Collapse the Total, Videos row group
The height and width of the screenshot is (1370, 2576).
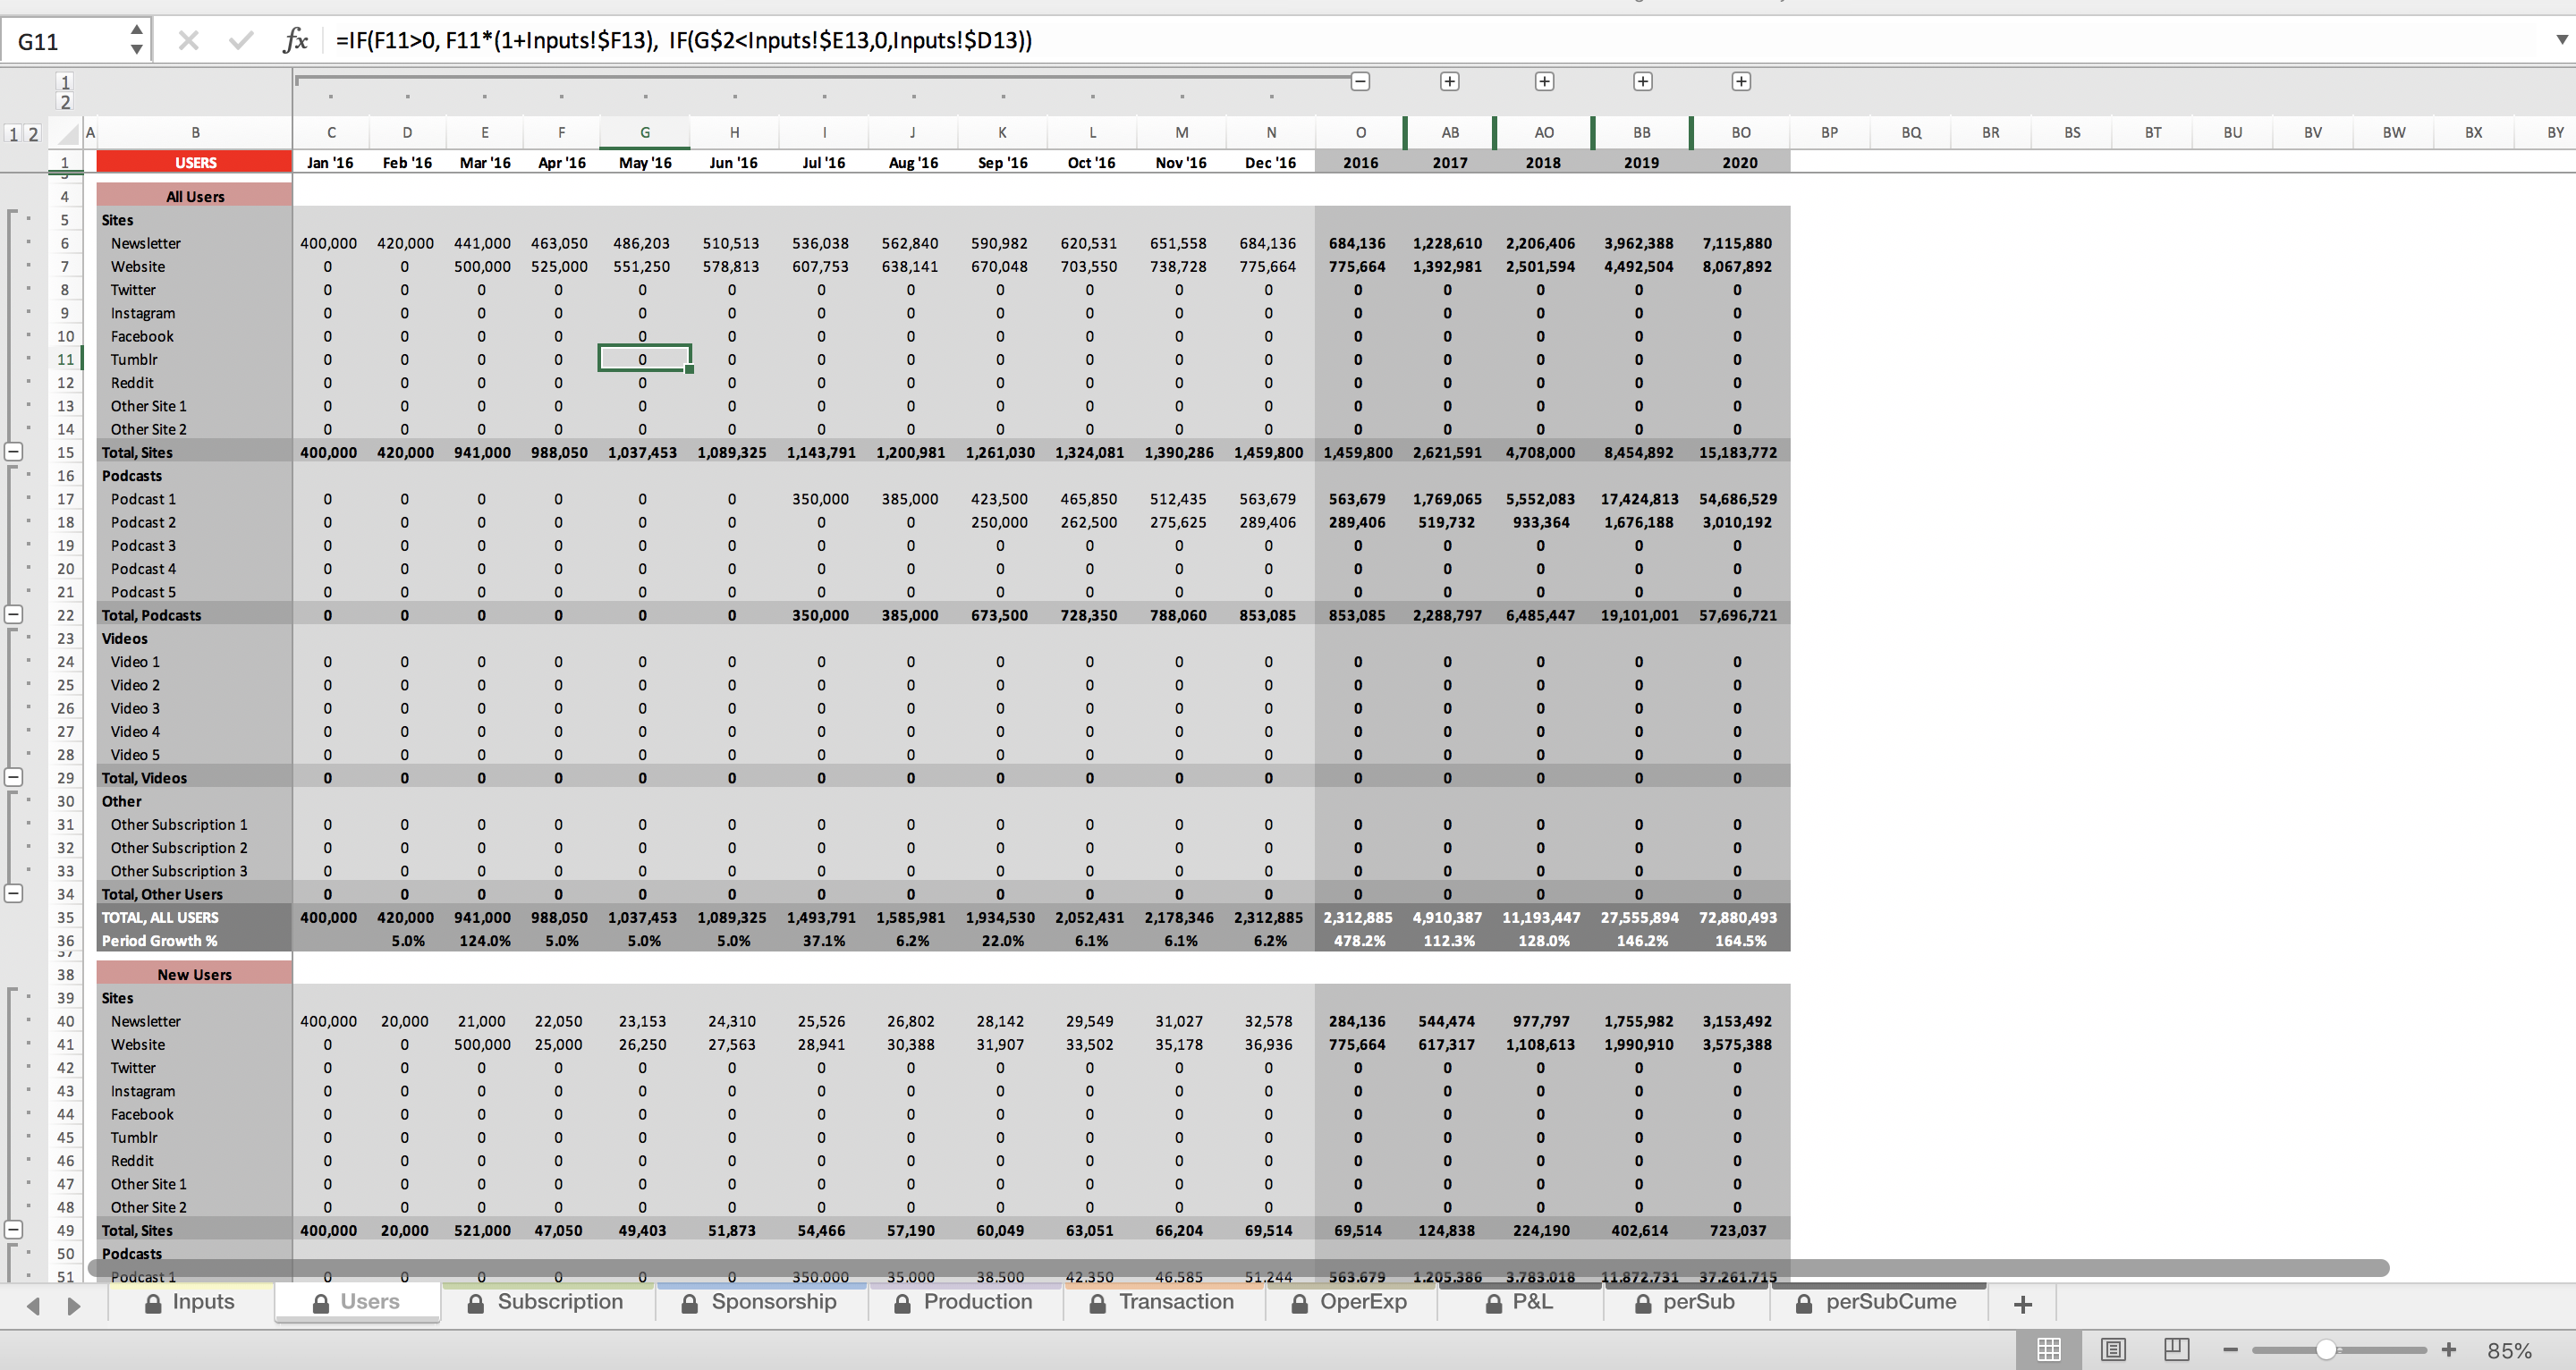pos(13,777)
